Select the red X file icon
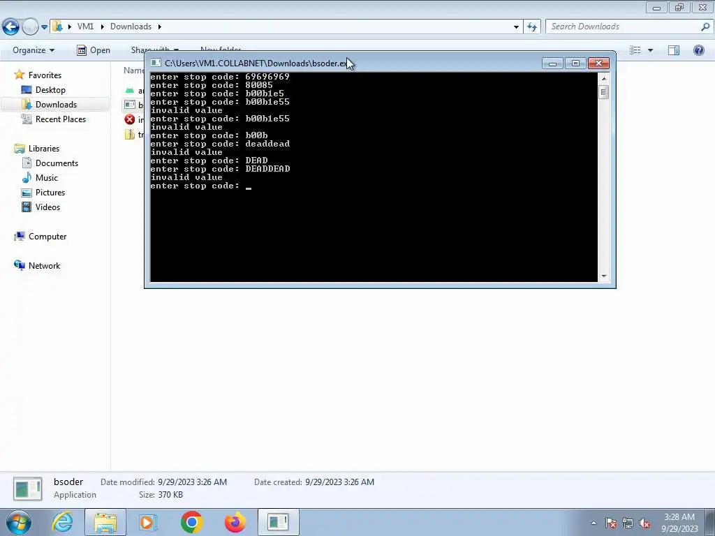The height and width of the screenshot is (536, 715). click(129, 119)
